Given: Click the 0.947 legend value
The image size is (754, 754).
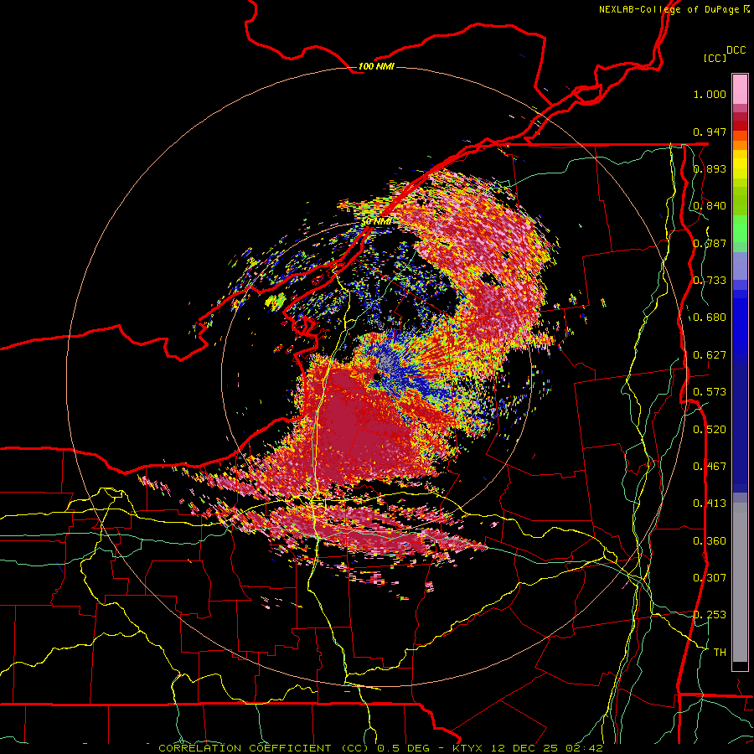Looking at the screenshot, I should click(710, 132).
